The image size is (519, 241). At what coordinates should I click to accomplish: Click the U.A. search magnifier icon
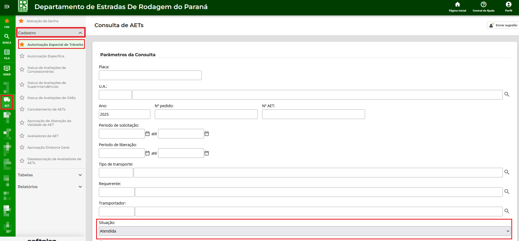[507, 94]
